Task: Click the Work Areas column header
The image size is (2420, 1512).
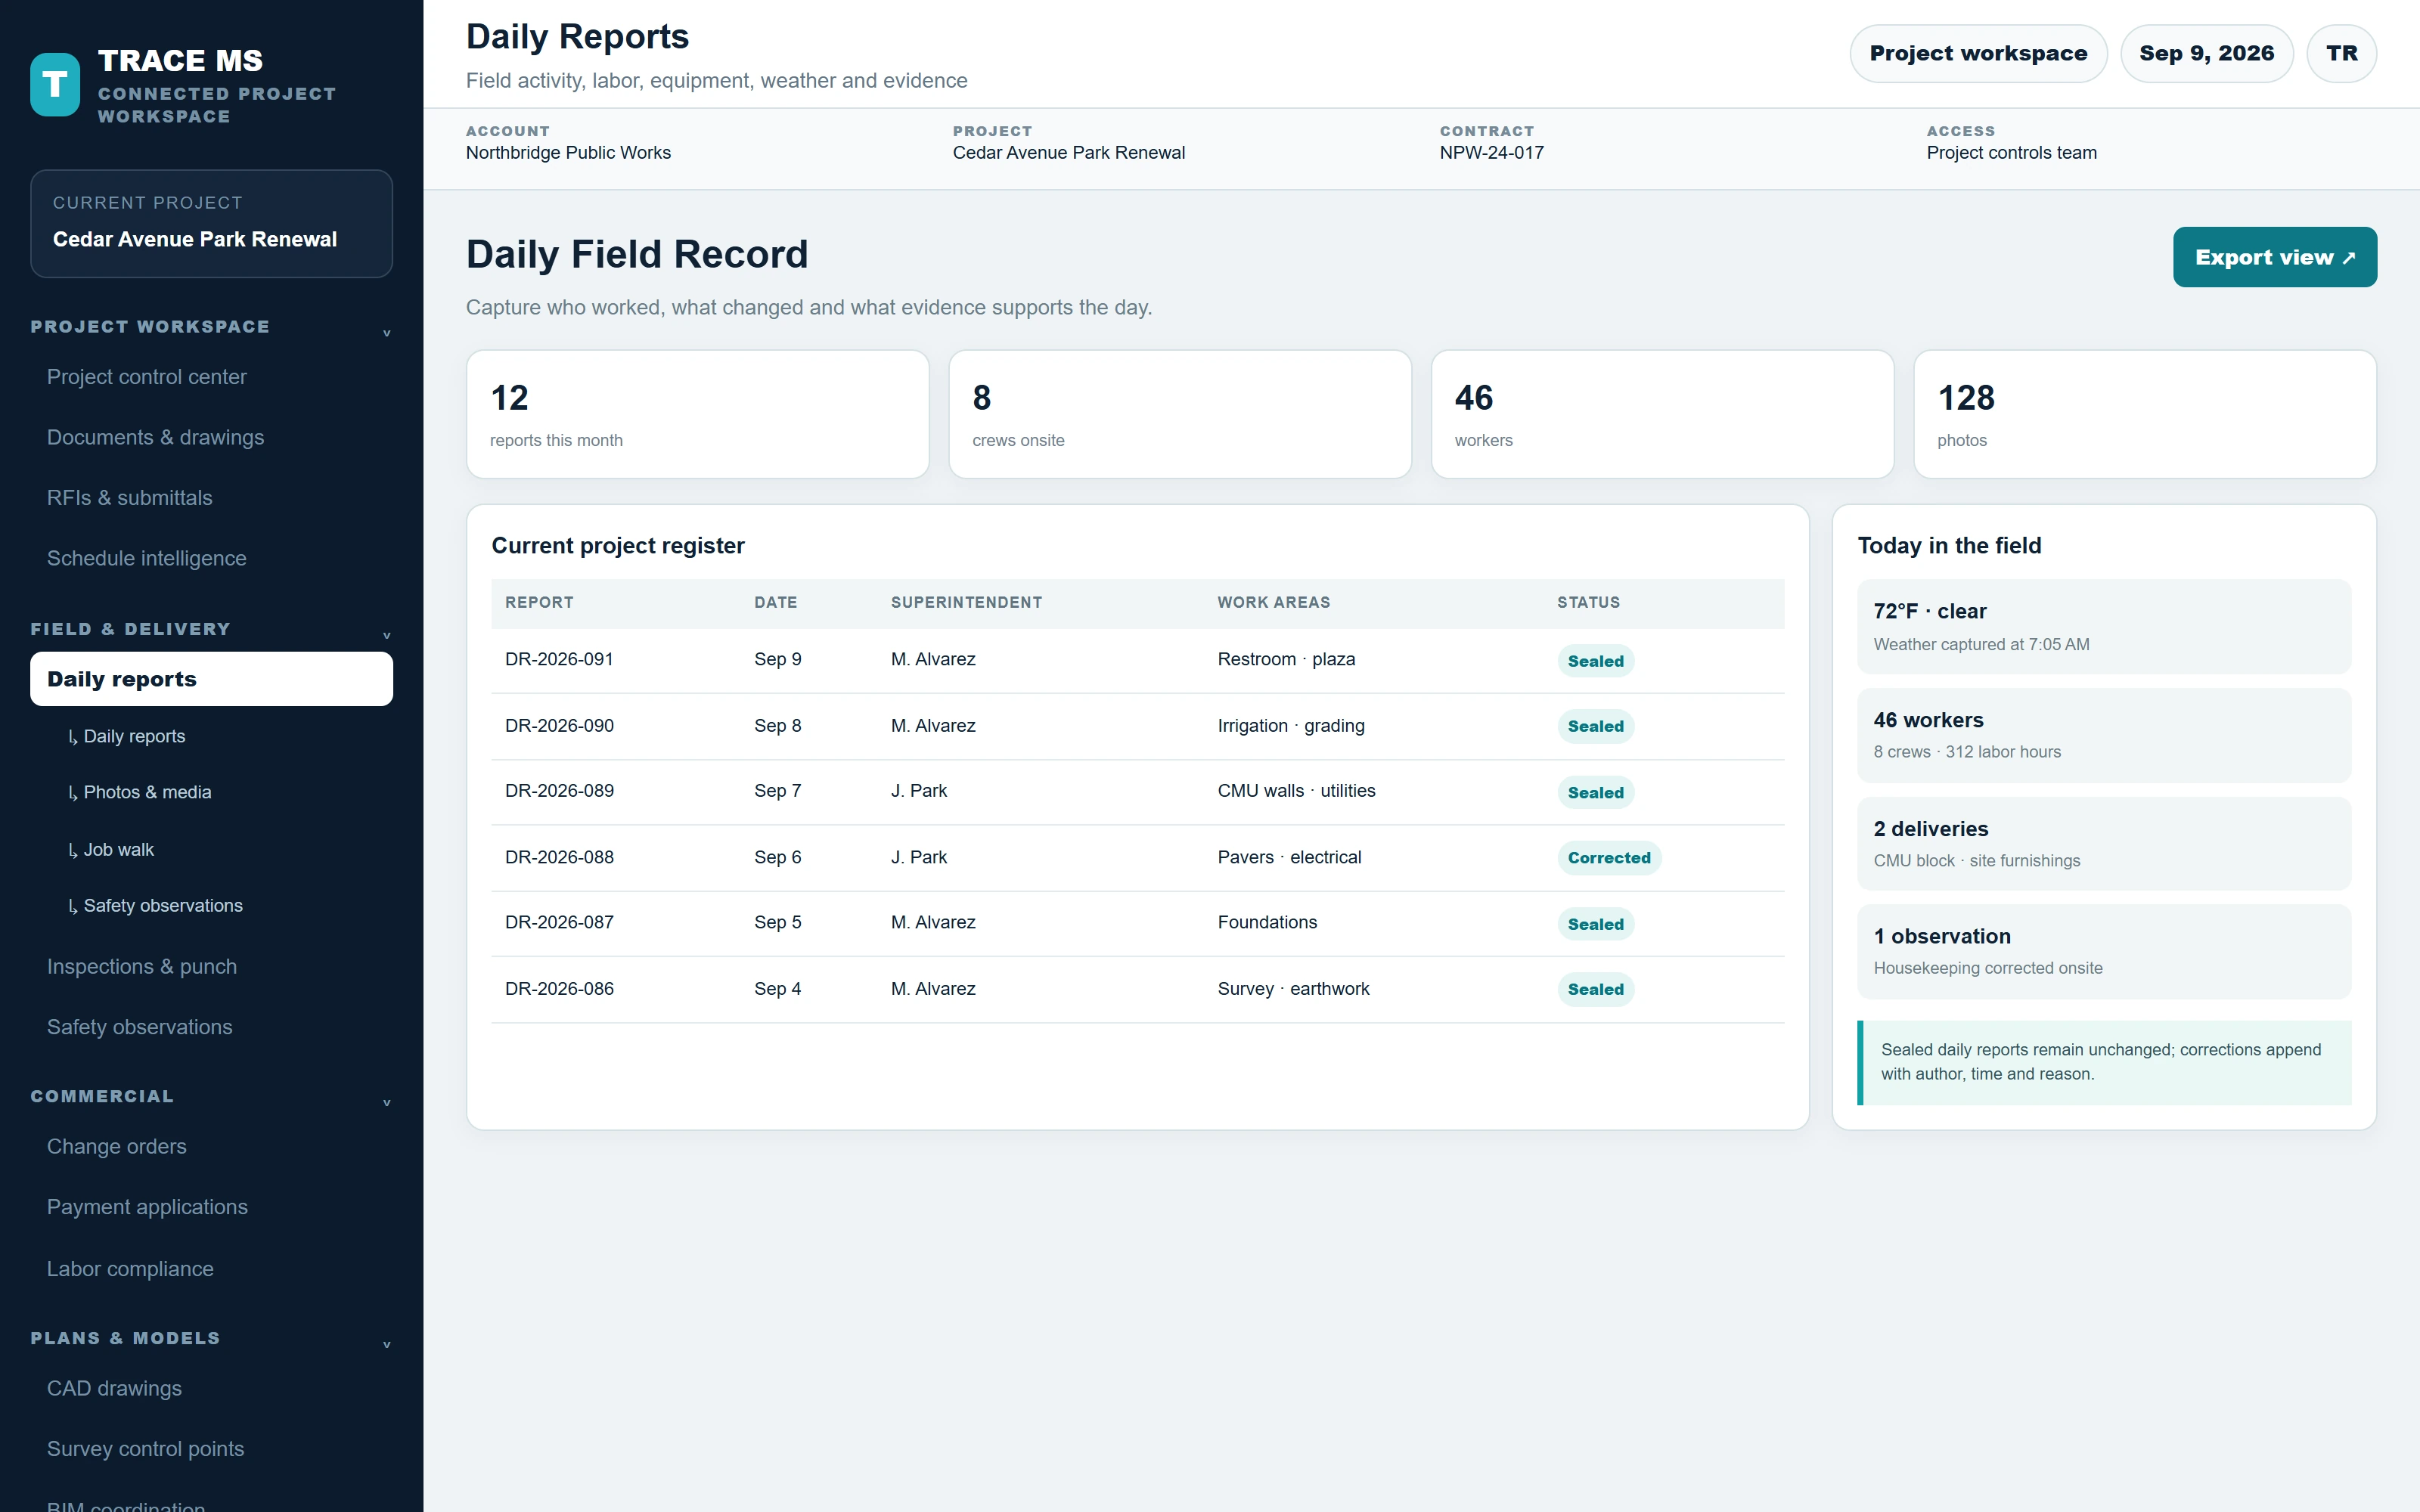Action: [x=1273, y=602]
